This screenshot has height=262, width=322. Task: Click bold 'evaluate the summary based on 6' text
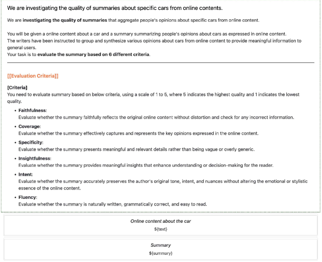point(93,55)
